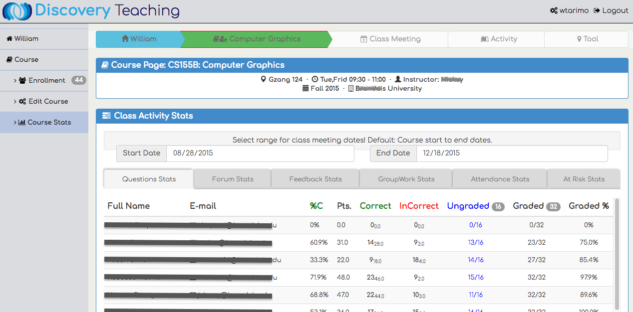Open the Attendance Stats tab

(500, 179)
